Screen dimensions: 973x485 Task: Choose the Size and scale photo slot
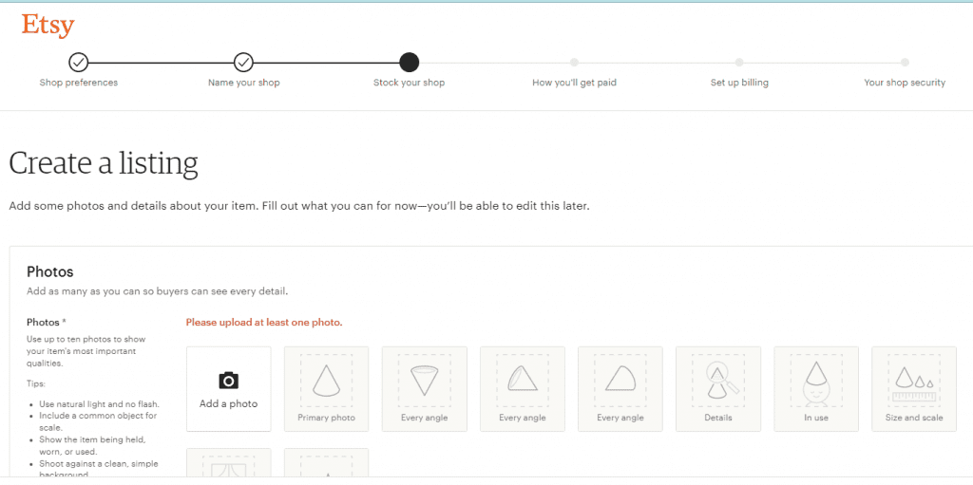914,388
